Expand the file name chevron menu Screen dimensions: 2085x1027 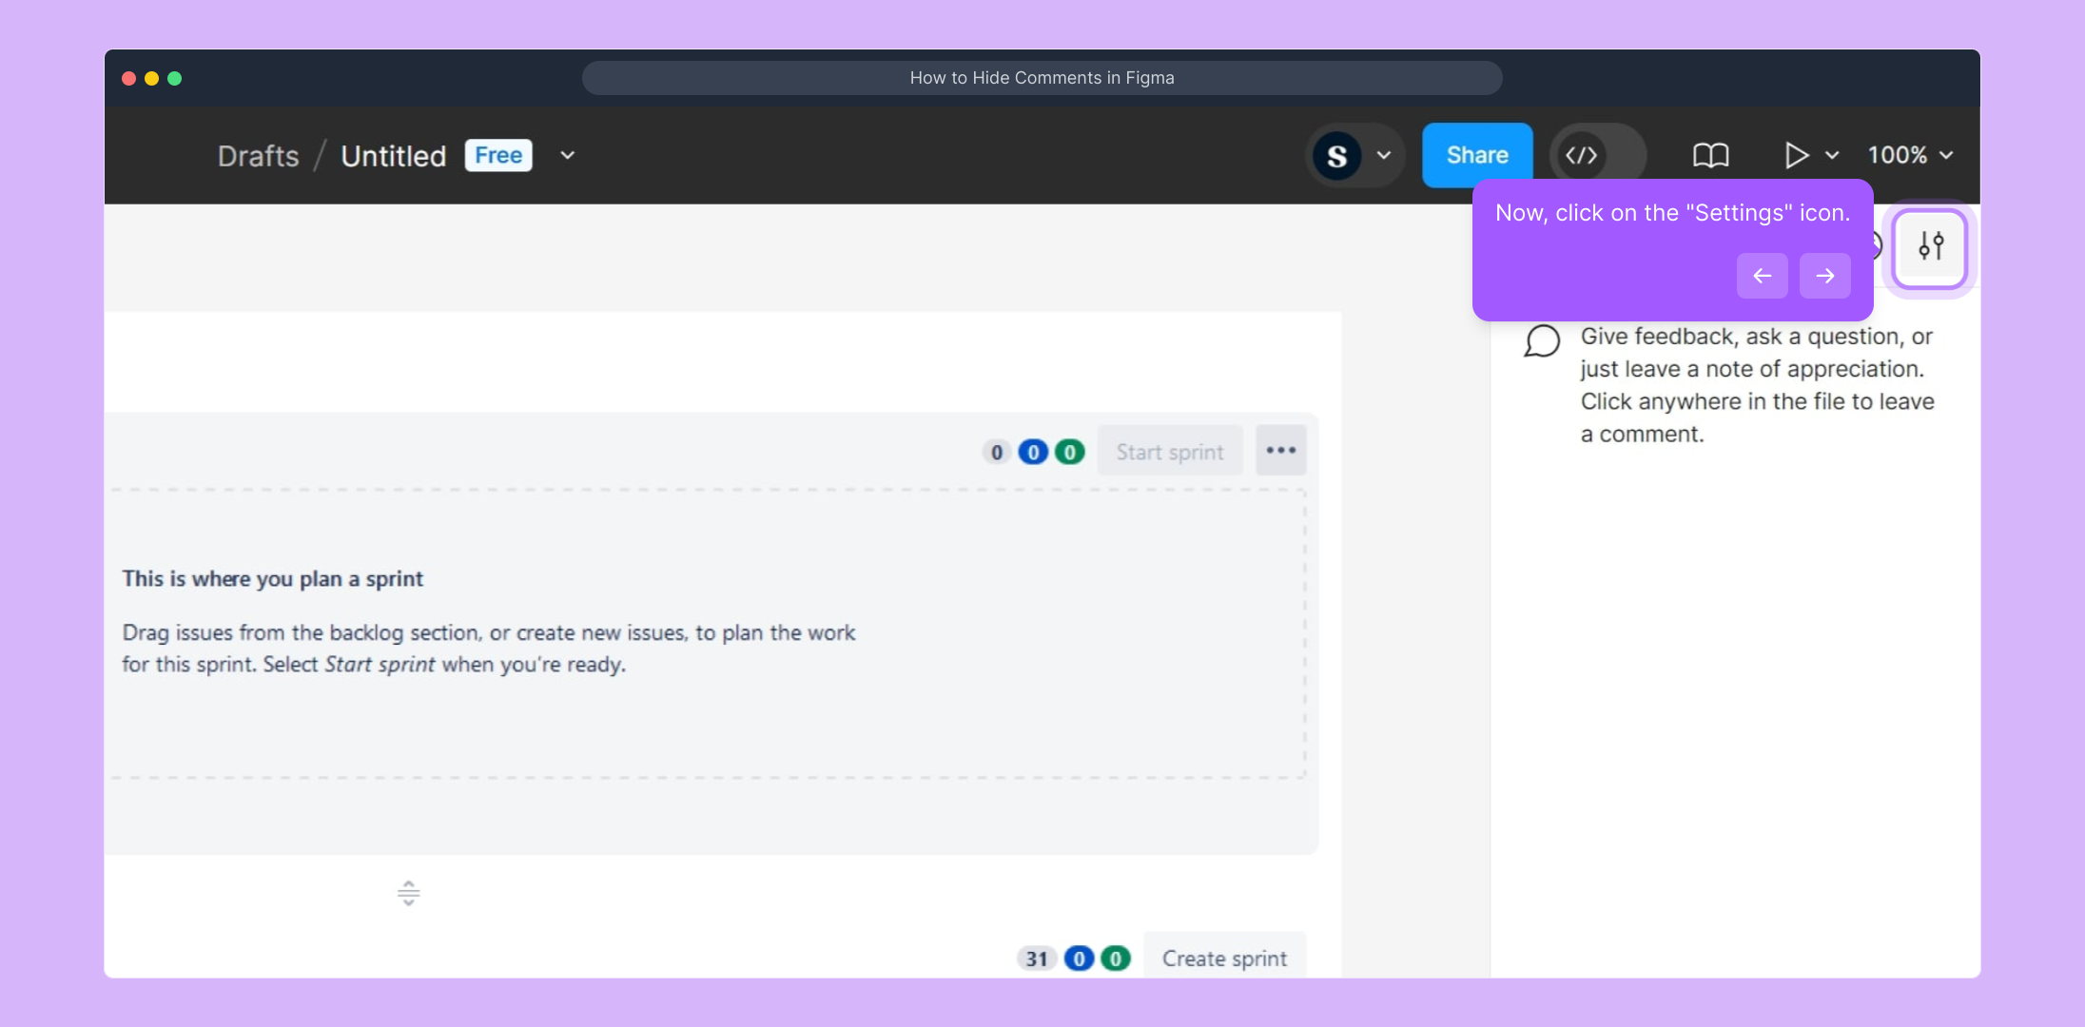567,155
